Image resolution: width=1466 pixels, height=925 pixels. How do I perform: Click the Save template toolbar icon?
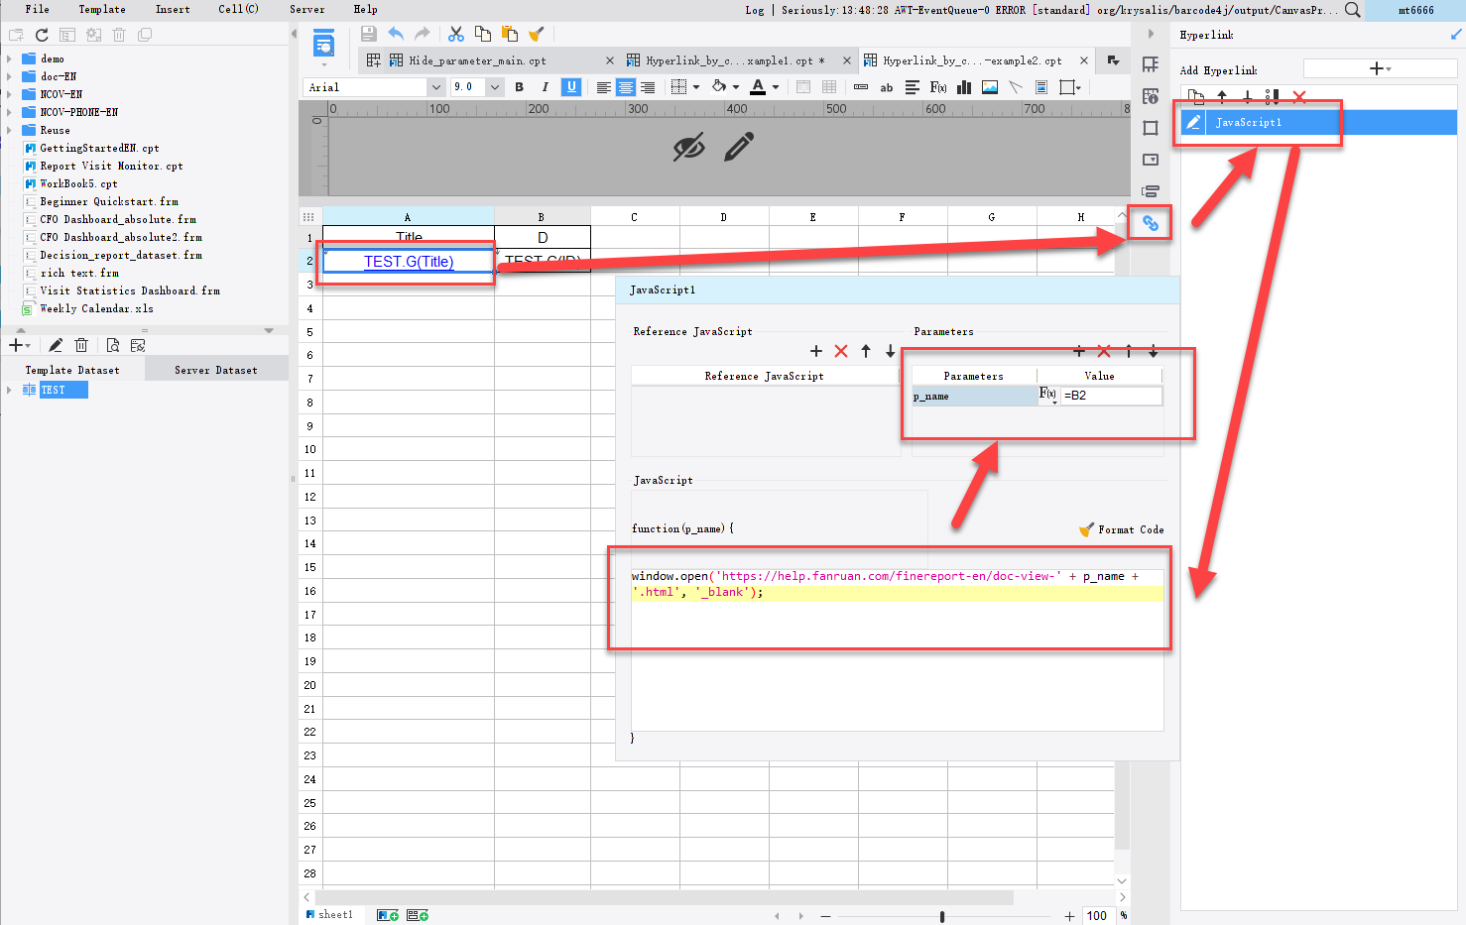[368, 34]
